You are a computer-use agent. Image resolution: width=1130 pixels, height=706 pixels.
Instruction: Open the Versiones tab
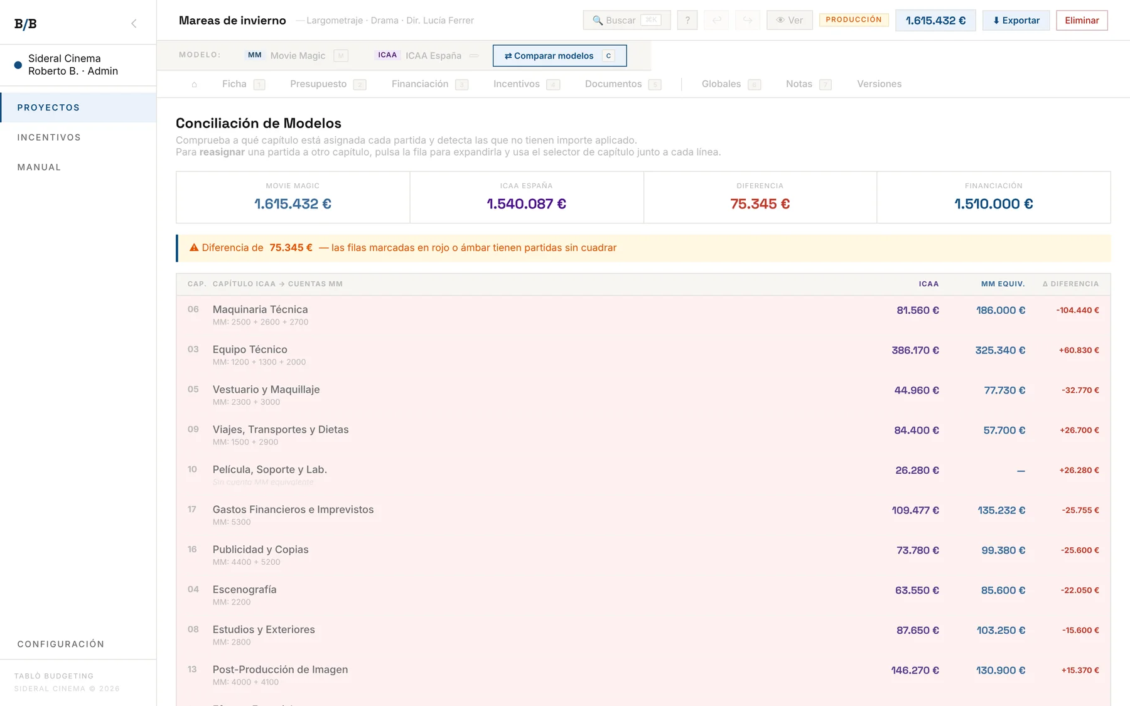pos(879,84)
